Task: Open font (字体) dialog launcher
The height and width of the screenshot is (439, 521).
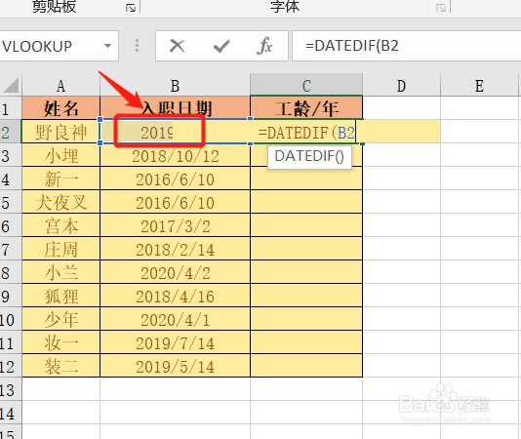Action: [441, 8]
